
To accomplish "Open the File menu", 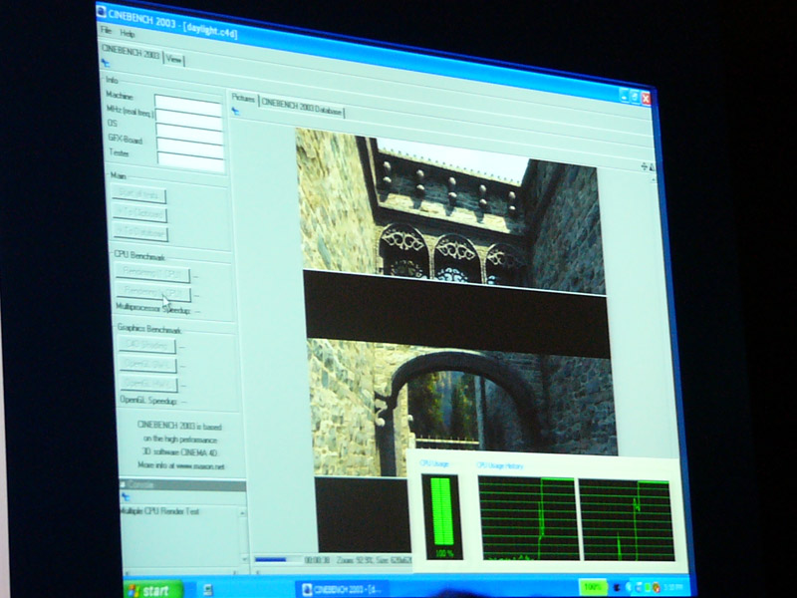I will [x=106, y=31].
